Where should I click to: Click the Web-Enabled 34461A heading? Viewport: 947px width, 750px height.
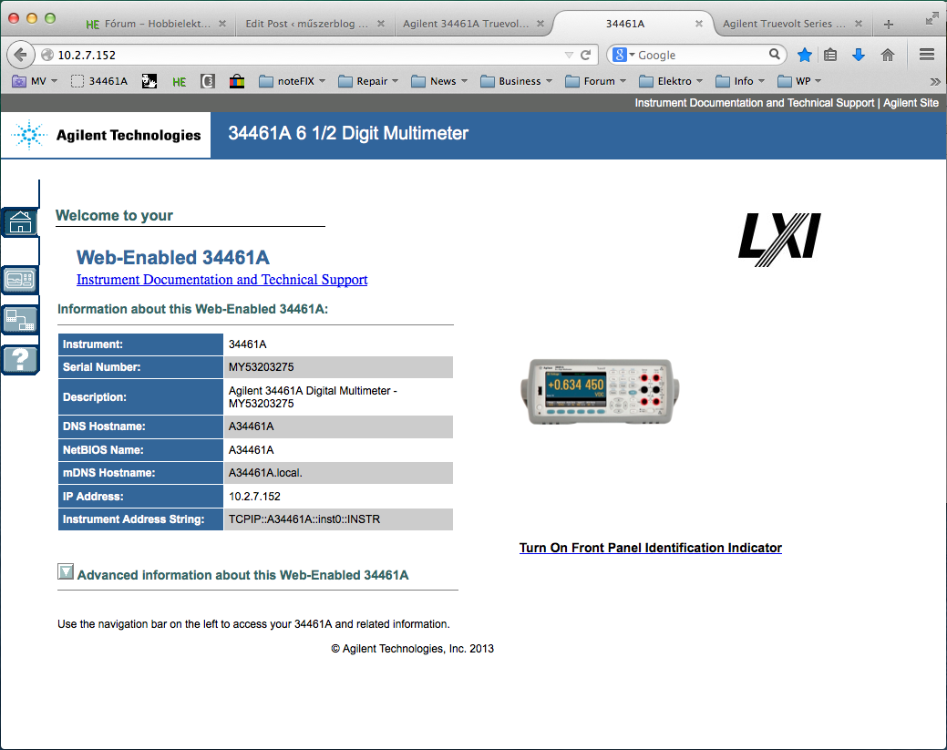[x=173, y=257]
